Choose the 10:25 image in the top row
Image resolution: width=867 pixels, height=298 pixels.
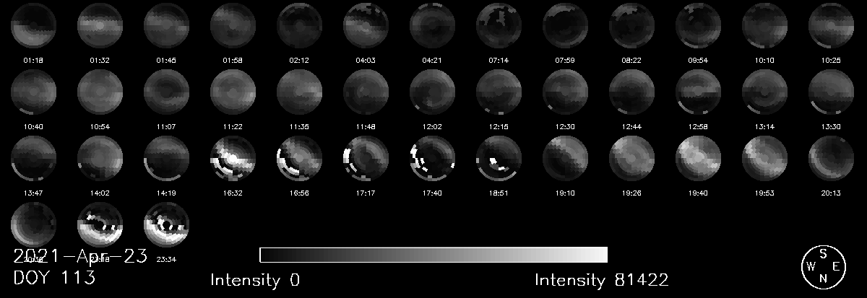click(x=831, y=25)
